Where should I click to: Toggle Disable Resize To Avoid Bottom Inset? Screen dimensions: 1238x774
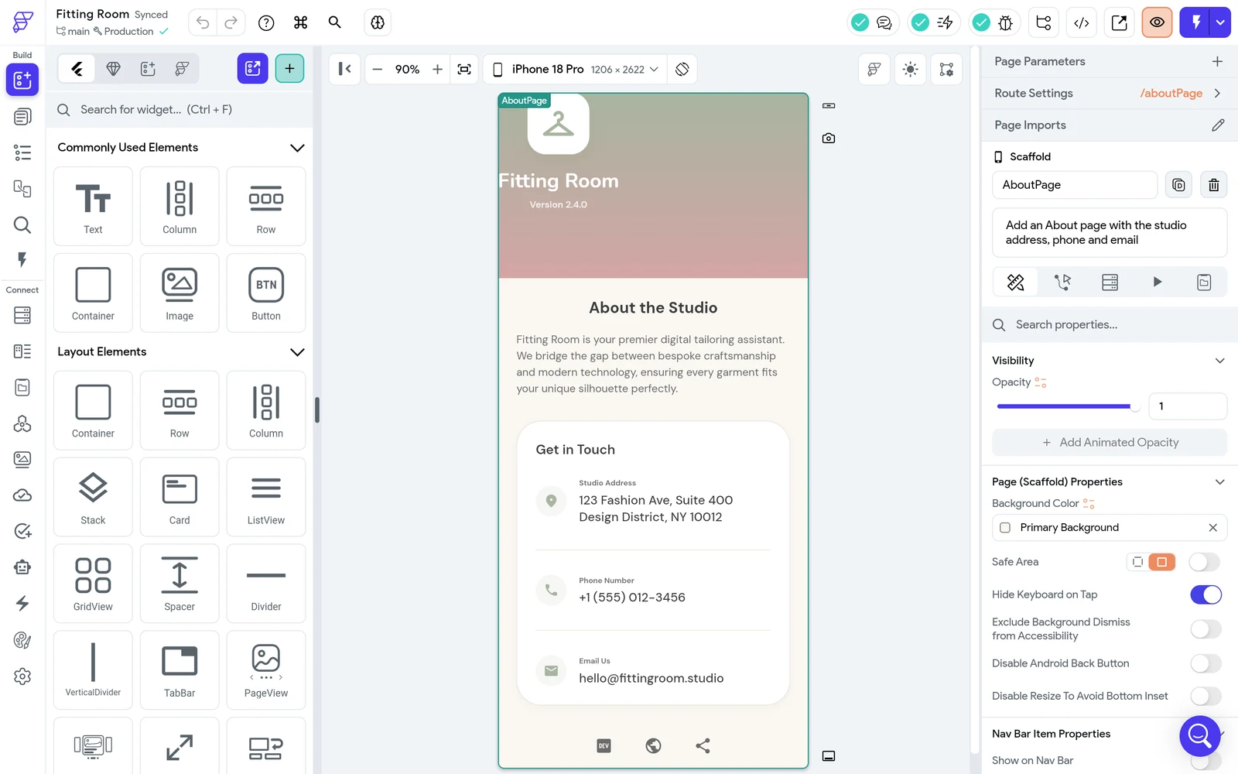pyautogui.click(x=1205, y=696)
